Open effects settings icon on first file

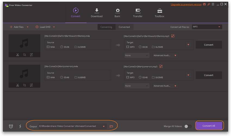[x=31, y=55]
